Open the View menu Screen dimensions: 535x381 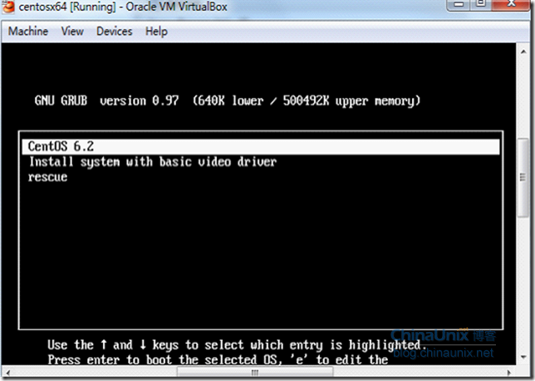(x=72, y=32)
